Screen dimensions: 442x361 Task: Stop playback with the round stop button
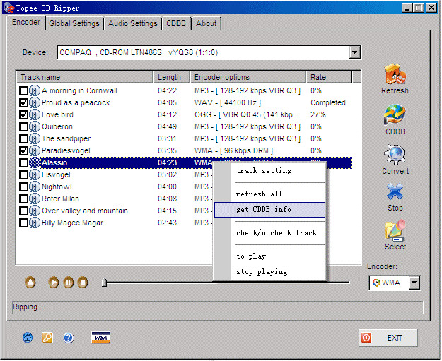tap(83, 282)
